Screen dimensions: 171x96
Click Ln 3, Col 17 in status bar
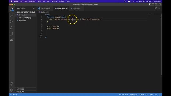point(123,95)
